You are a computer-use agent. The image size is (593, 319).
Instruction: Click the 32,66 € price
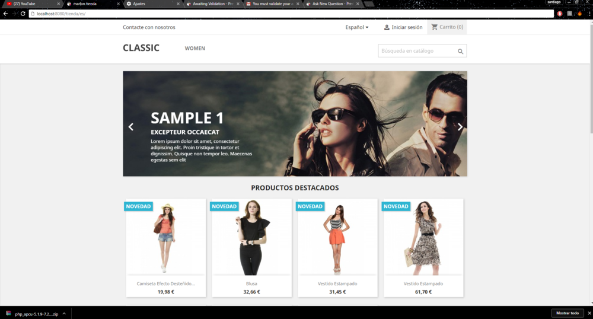pyautogui.click(x=251, y=292)
